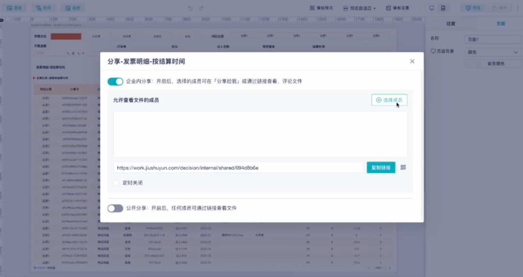Image resolution: width=523 pixels, height=277 pixels.
Task: Click the share link URL field
Action: tap(238, 168)
